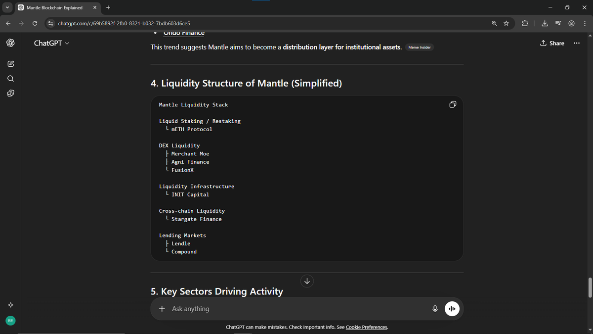This screenshot has height=334, width=593.
Task: Click the browser forward arrow
Action: point(21,23)
